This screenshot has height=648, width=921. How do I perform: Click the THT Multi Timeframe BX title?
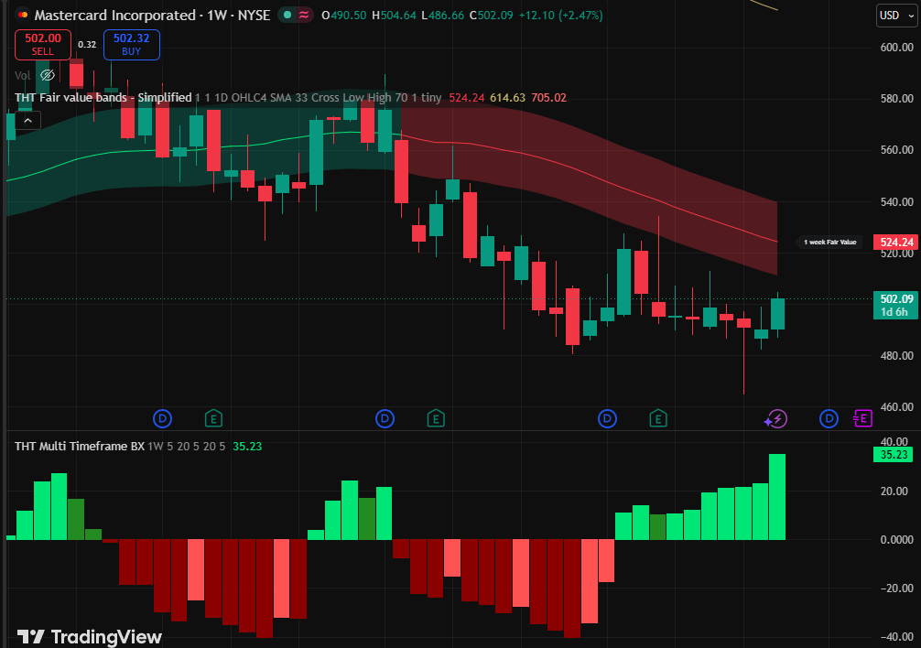pyautogui.click(x=80, y=446)
